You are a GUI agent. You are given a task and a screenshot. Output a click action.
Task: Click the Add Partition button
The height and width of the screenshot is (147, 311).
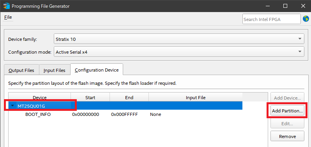(287, 111)
